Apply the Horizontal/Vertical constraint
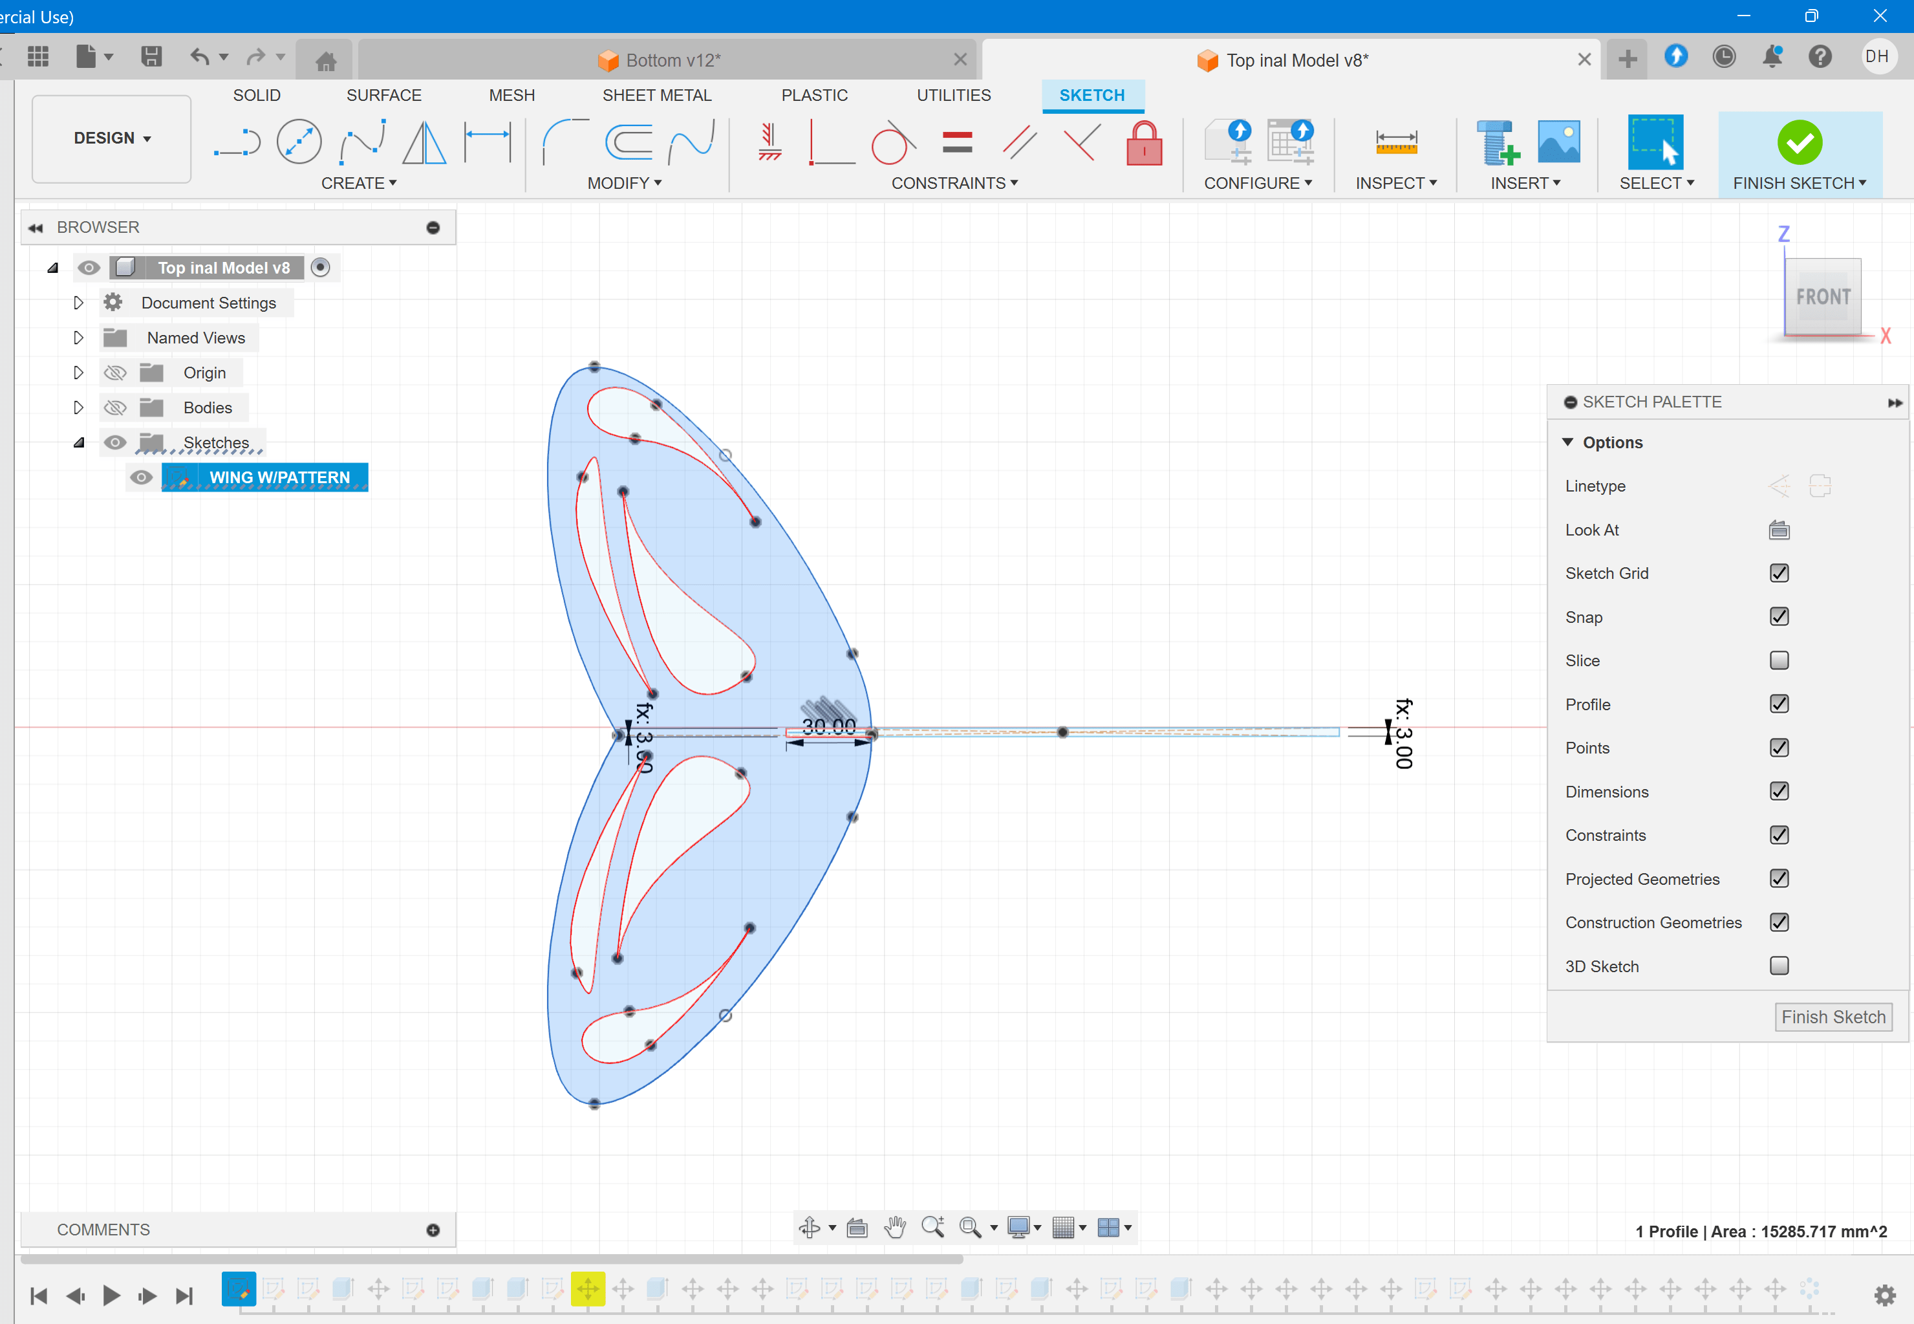 click(769, 142)
